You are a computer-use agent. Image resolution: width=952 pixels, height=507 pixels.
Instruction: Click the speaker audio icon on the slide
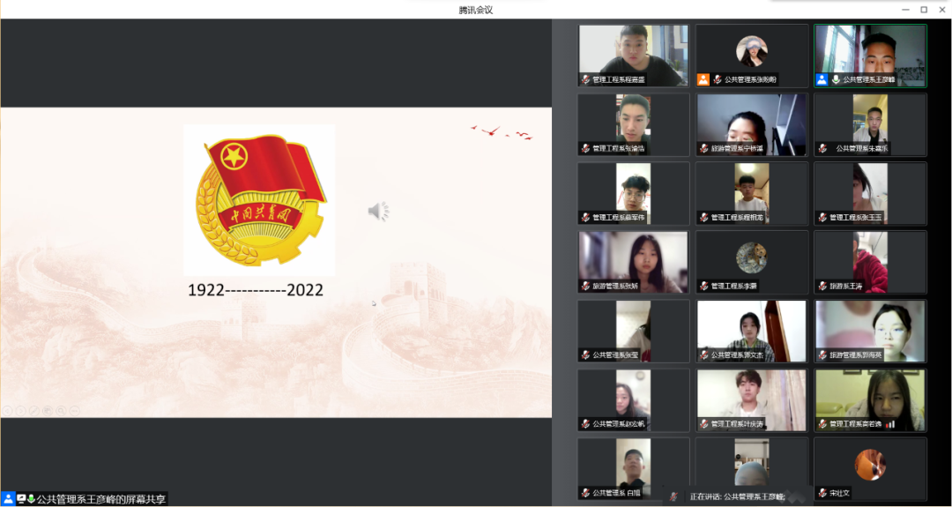coord(378,212)
